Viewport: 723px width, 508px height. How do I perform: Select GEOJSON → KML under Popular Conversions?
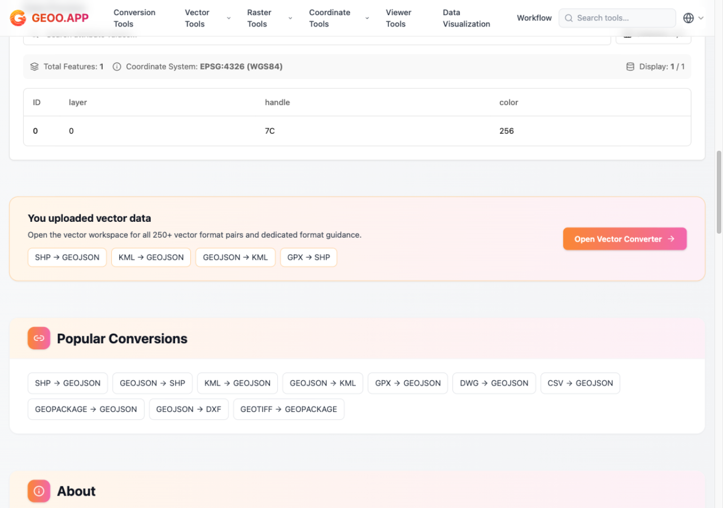pyautogui.click(x=323, y=383)
